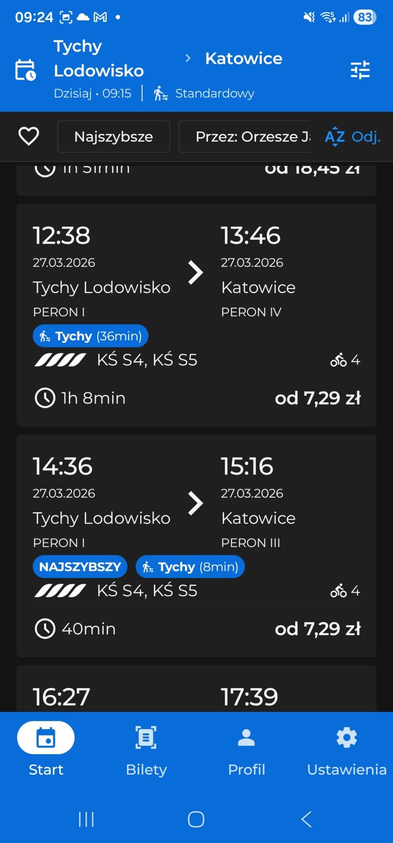393x843 pixels.
Task: Open the date and time calendar icon
Action: pyautogui.click(x=26, y=70)
